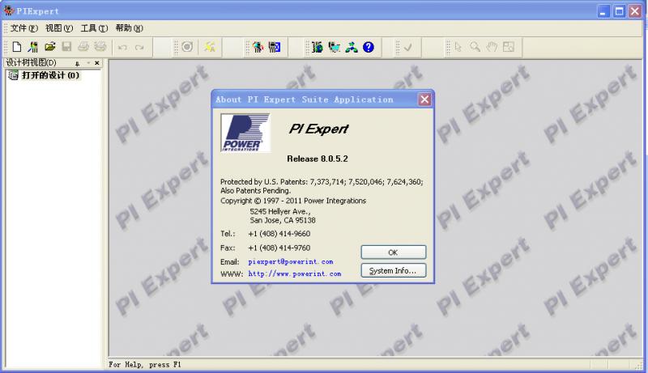Click the blue question mark help icon
The height and width of the screenshot is (373, 648).
pyautogui.click(x=369, y=47)
